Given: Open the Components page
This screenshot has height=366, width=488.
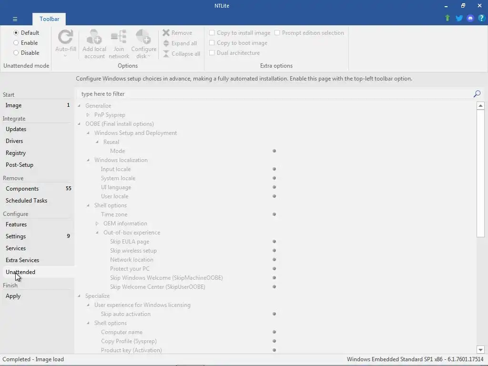Looking at the screenshot, I should click(x=37, y=189).
